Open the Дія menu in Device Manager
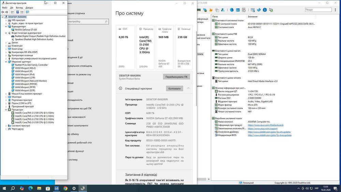This screenshot has width=341, height=192. tap(12, 8)
